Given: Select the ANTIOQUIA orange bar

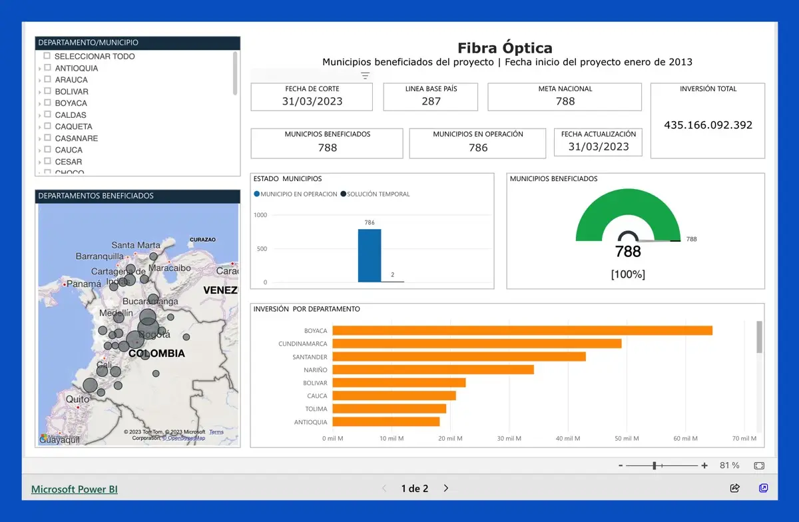Looking at the screenshot, I should pos(386,421).
